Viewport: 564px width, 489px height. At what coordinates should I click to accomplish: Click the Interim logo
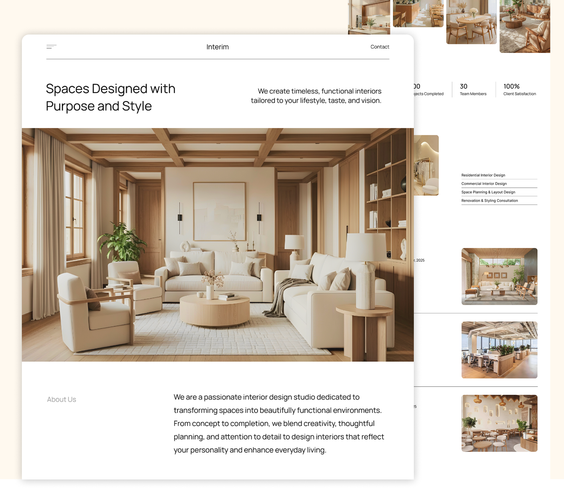[x=217, y=47]
